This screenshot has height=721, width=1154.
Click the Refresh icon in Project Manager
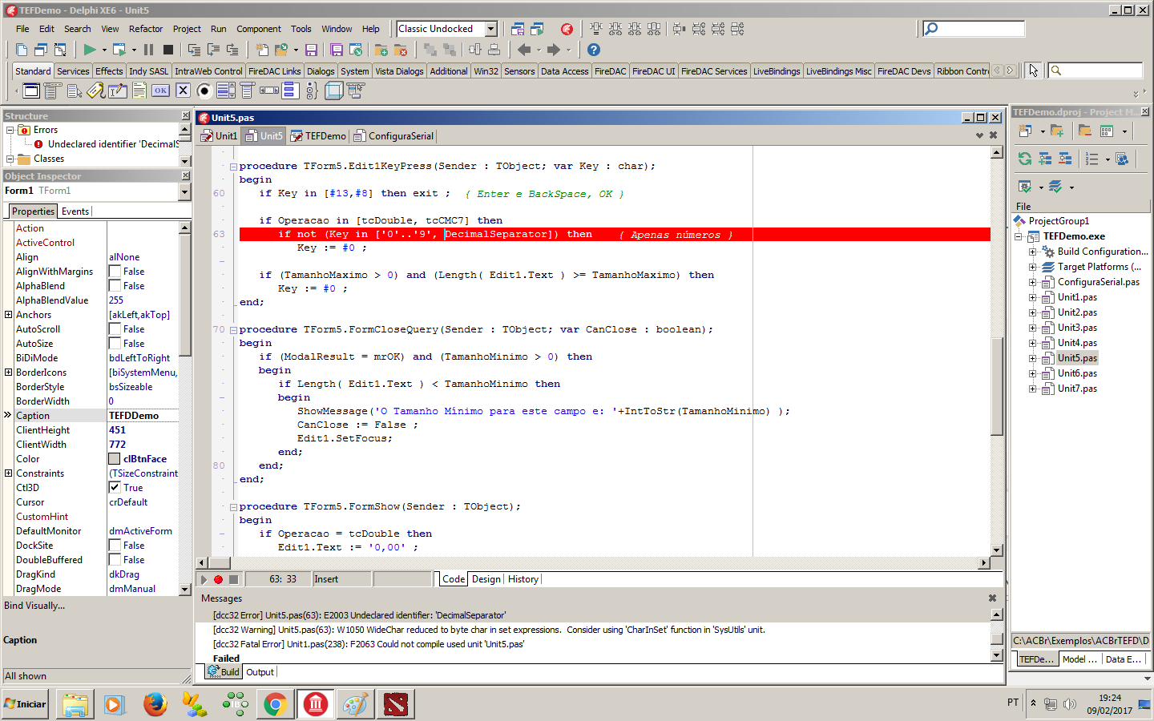1025,159
